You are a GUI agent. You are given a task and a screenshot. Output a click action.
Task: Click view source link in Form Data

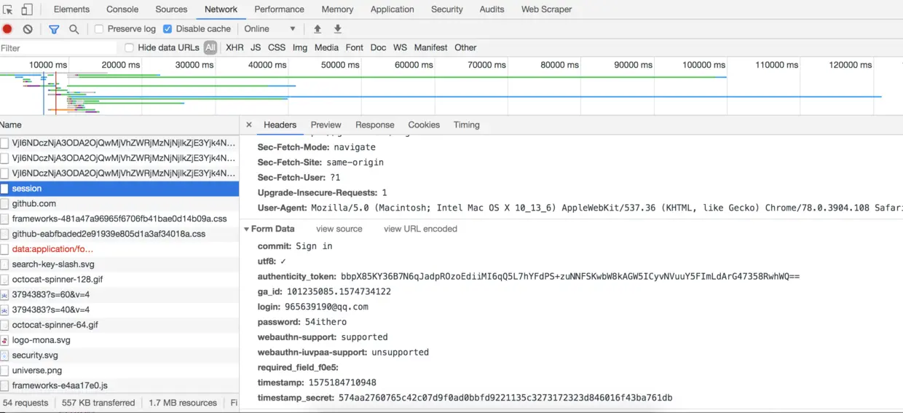tap(339, 229)
